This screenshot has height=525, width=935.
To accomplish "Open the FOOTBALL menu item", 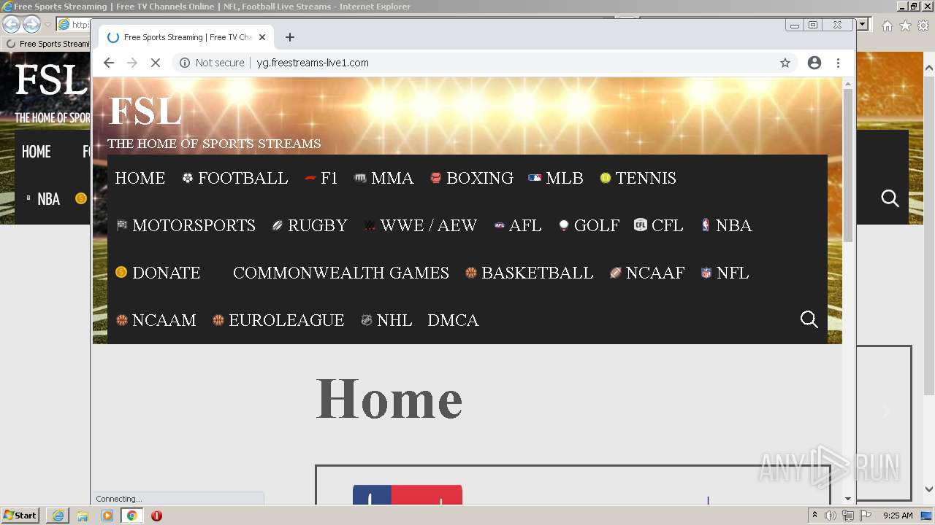I will click(235, 178).
